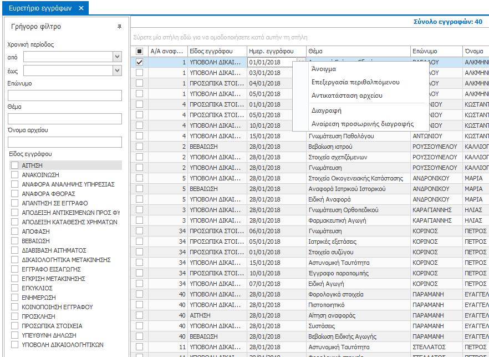The image size is (489, 357).
Task: Check the row checkbox for Φαρμακευτική Αγωγή
Action: [139, 220]
